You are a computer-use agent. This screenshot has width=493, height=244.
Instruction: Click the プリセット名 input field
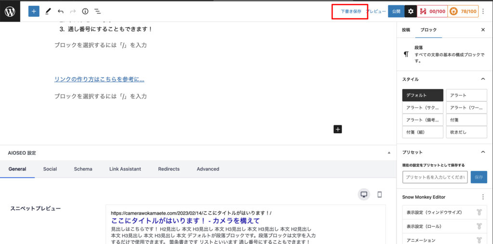pos(435,177)
